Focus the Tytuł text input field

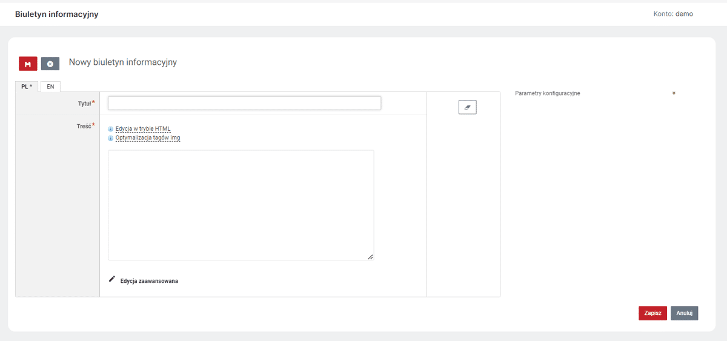(x=244, y=103)
